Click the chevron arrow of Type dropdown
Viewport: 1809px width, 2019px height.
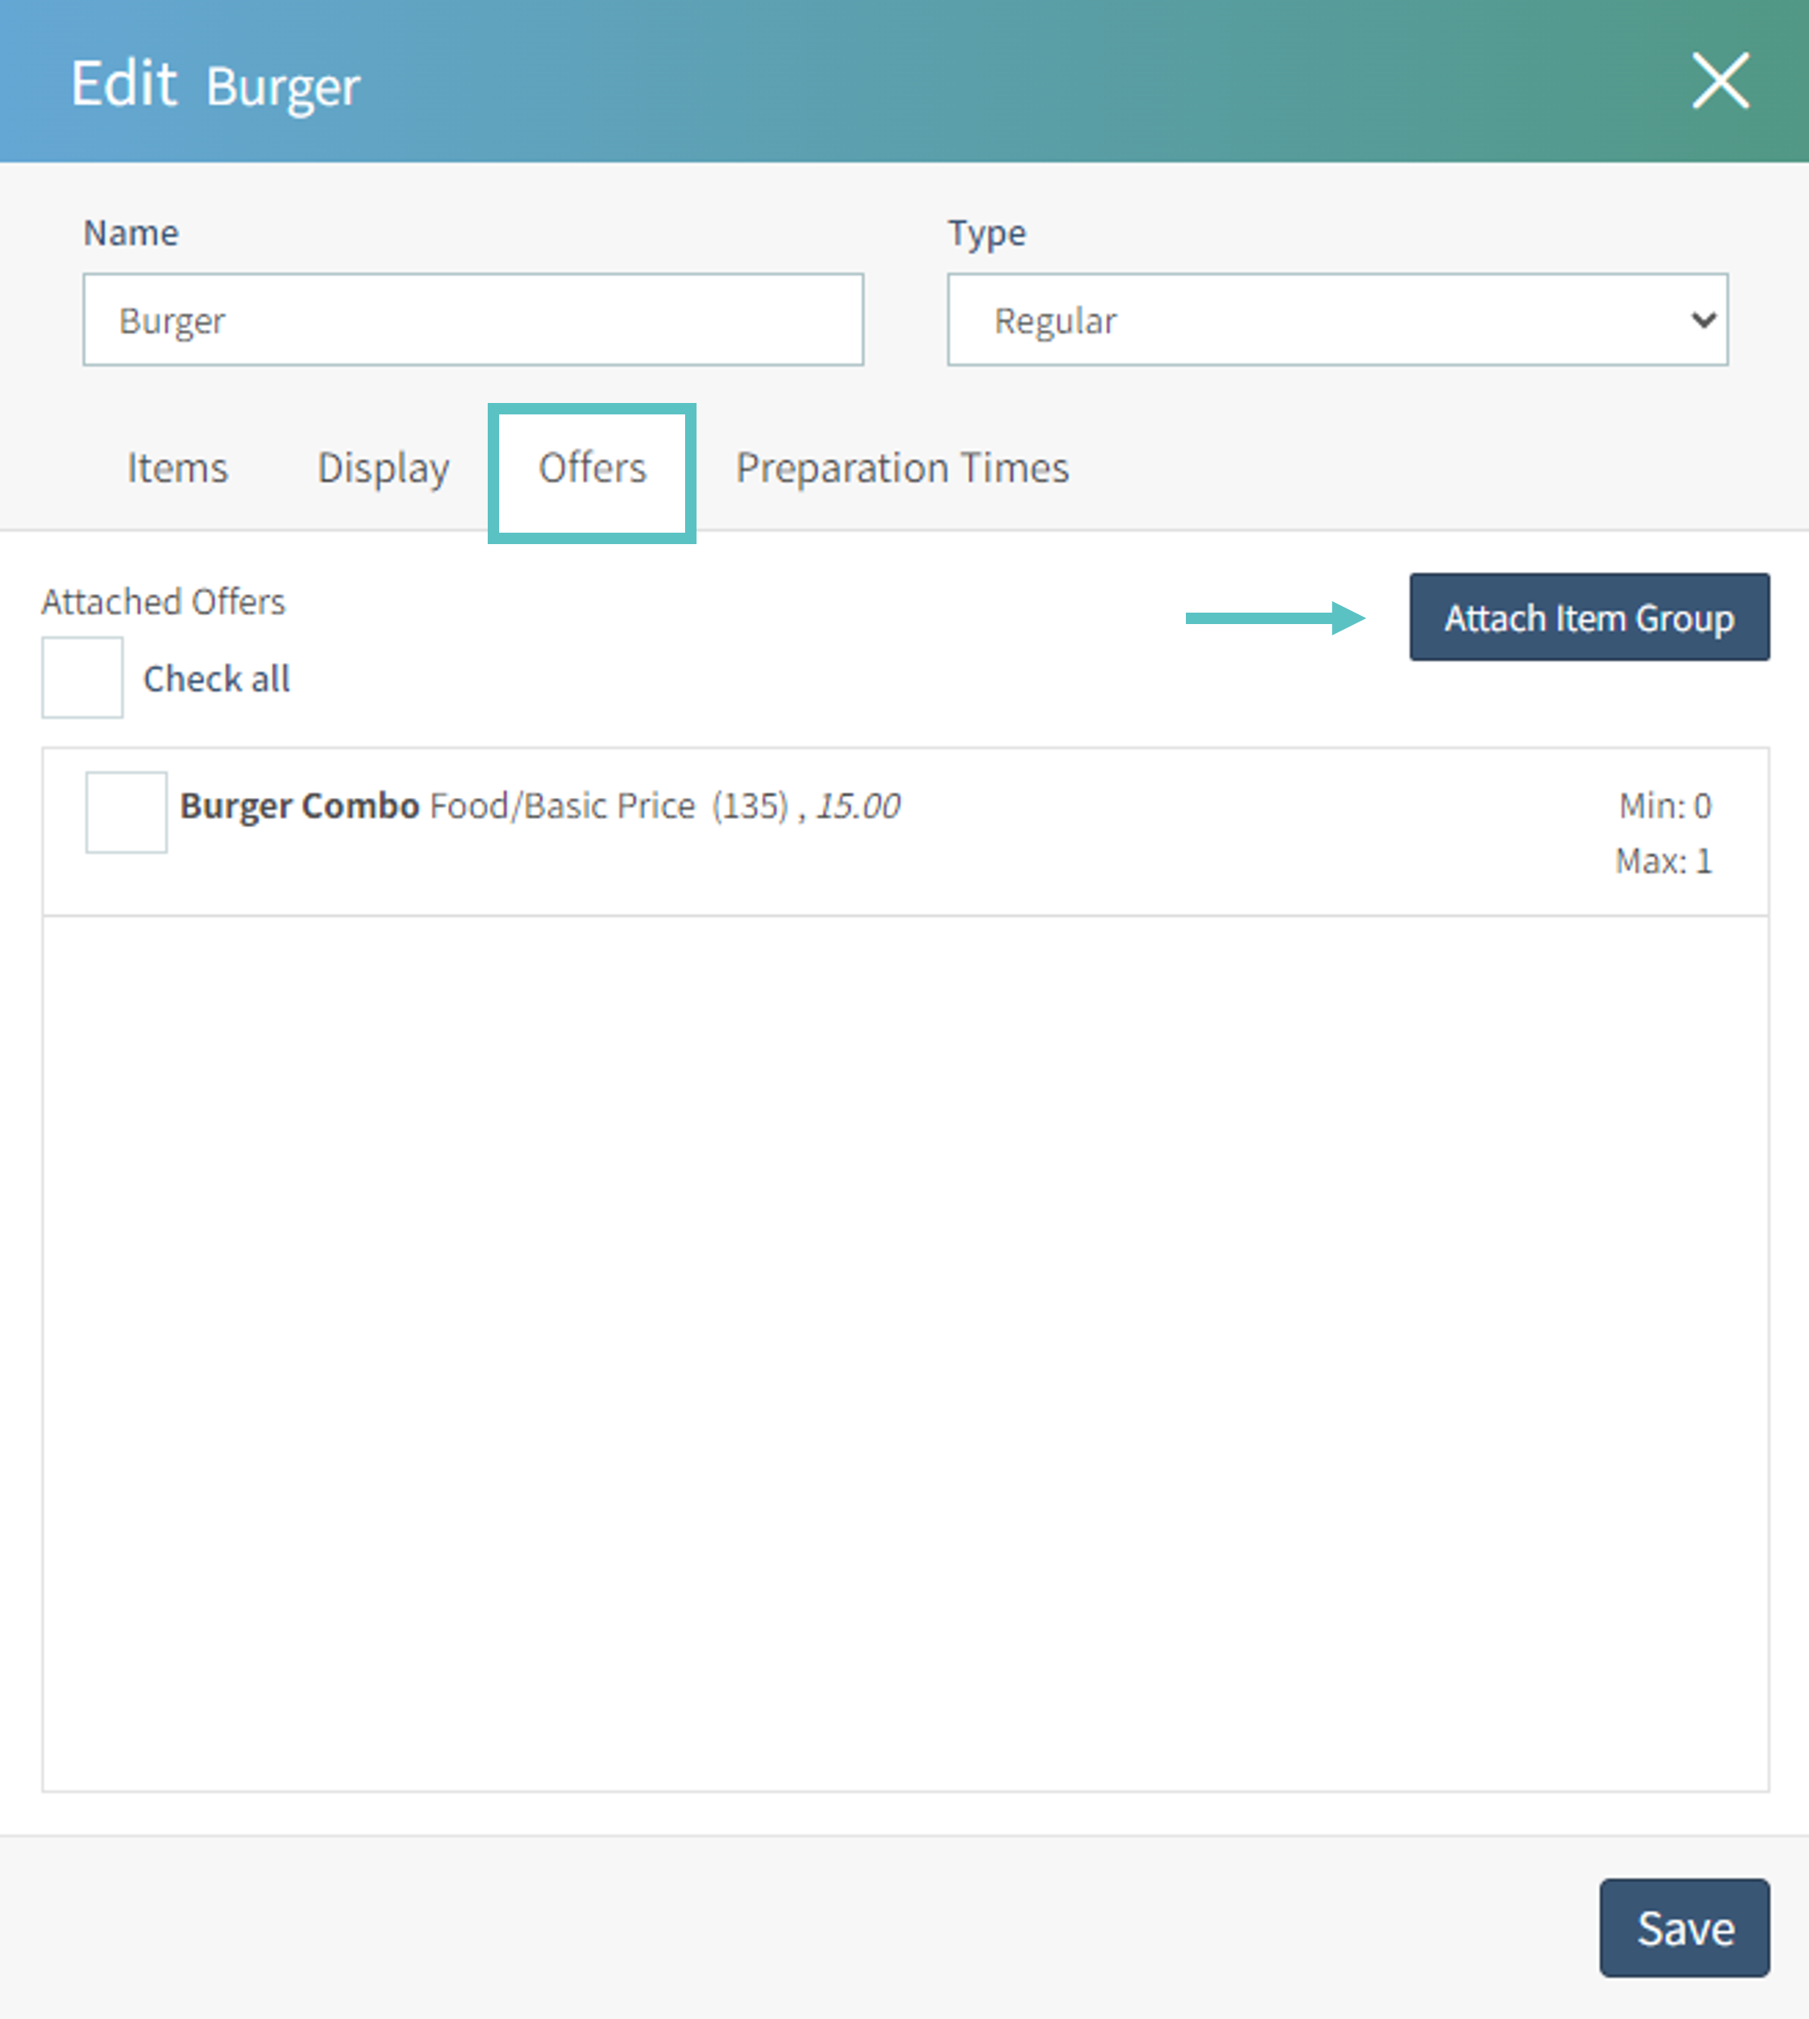1703,320
